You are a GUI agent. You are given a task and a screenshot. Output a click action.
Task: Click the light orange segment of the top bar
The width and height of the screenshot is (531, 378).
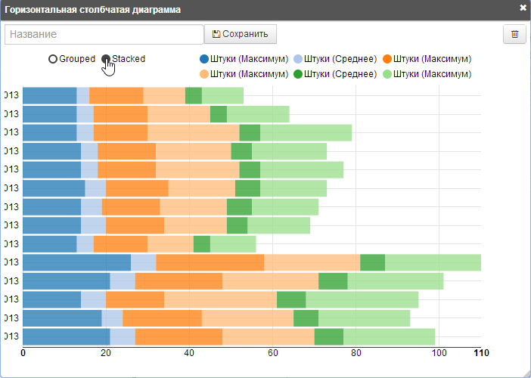pos(164,95)
